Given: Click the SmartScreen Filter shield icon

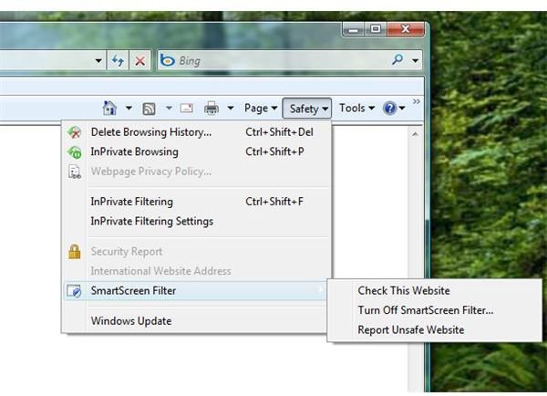Looking at the screenshot, I should click(x=75, y=291).
